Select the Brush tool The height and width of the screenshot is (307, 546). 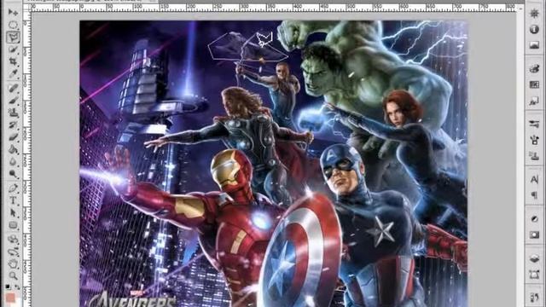coord(13,101)
